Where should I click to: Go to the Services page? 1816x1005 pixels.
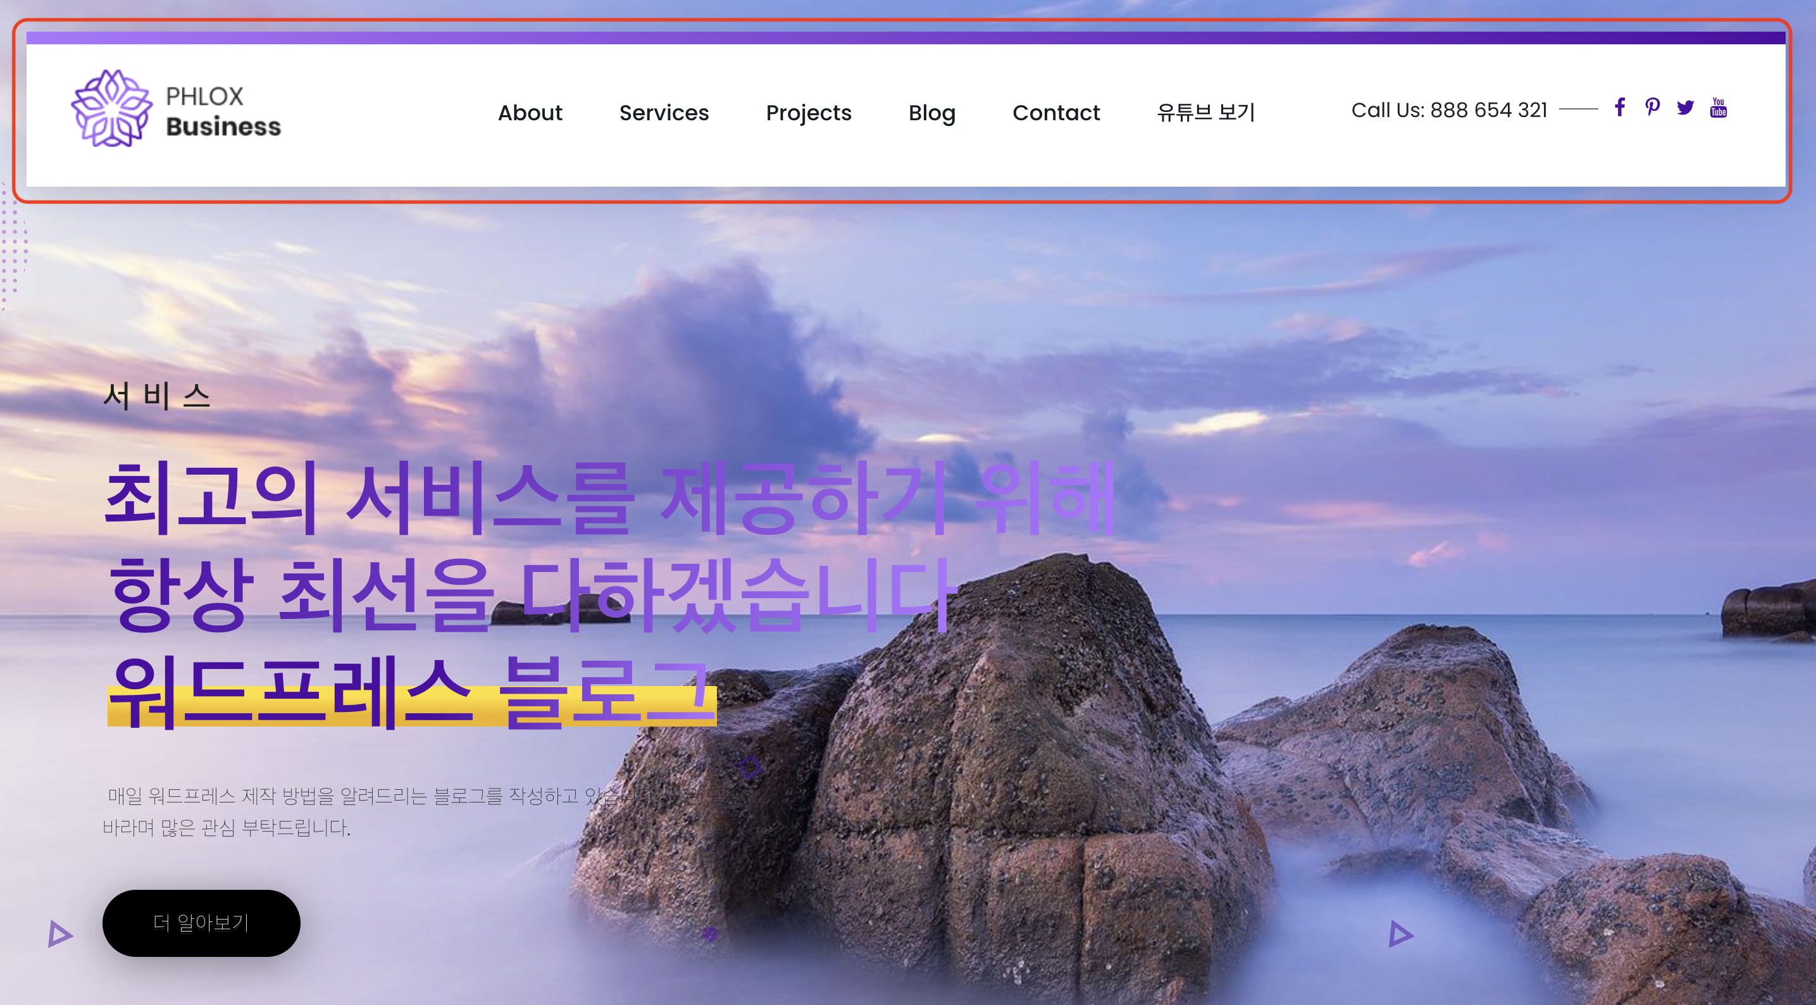[x=663, y=113]
